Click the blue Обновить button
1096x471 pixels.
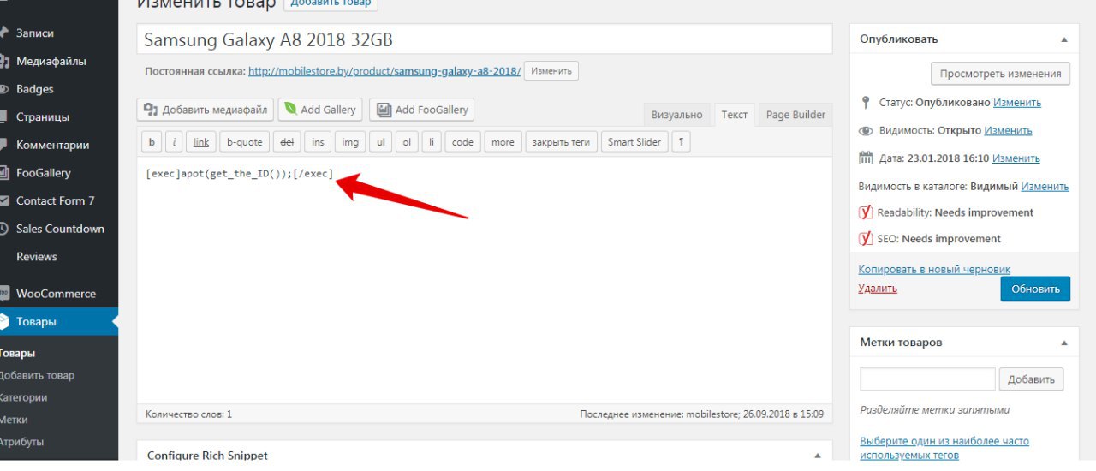(1035, 289)
